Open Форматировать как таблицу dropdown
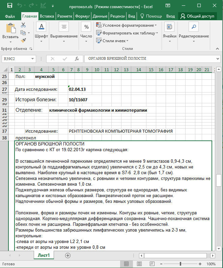Image resolution: width=223 pixels, height=268 pixels. [127, 33]
